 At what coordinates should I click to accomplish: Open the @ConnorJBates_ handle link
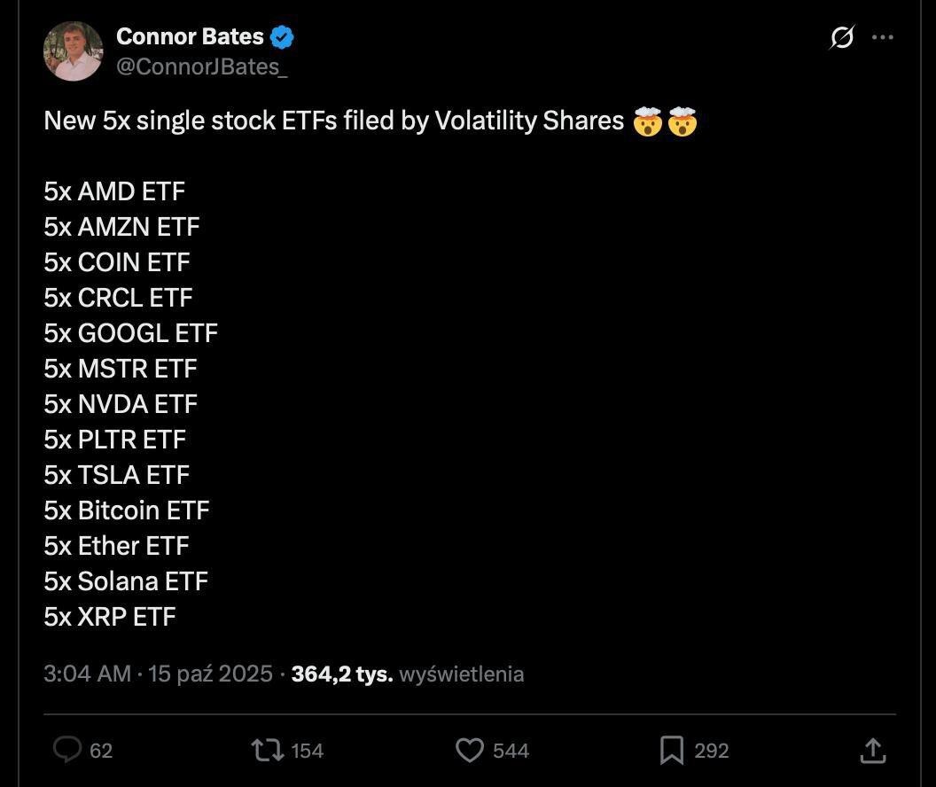point(201,66)
